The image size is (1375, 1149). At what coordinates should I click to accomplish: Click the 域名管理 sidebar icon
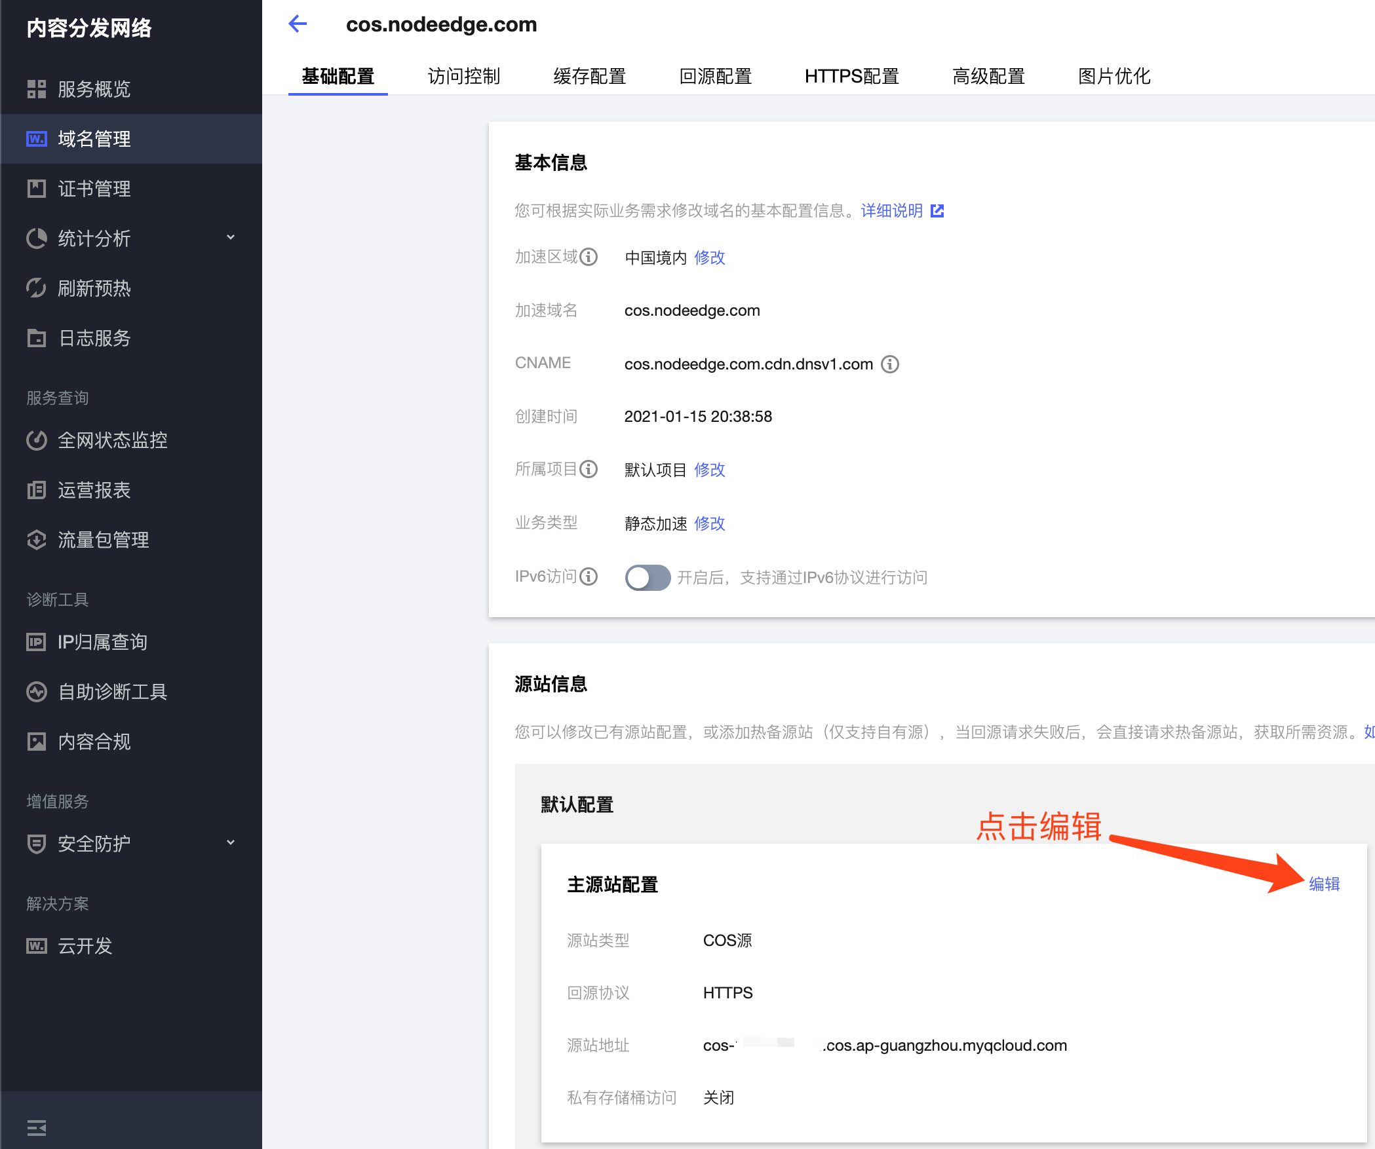coord(37,139)
